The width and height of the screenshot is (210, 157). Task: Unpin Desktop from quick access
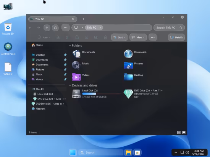click(x=65, y=54)
